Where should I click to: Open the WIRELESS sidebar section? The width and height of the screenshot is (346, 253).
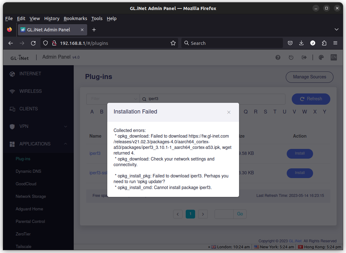pyautogui.click(x=38, y=91)
